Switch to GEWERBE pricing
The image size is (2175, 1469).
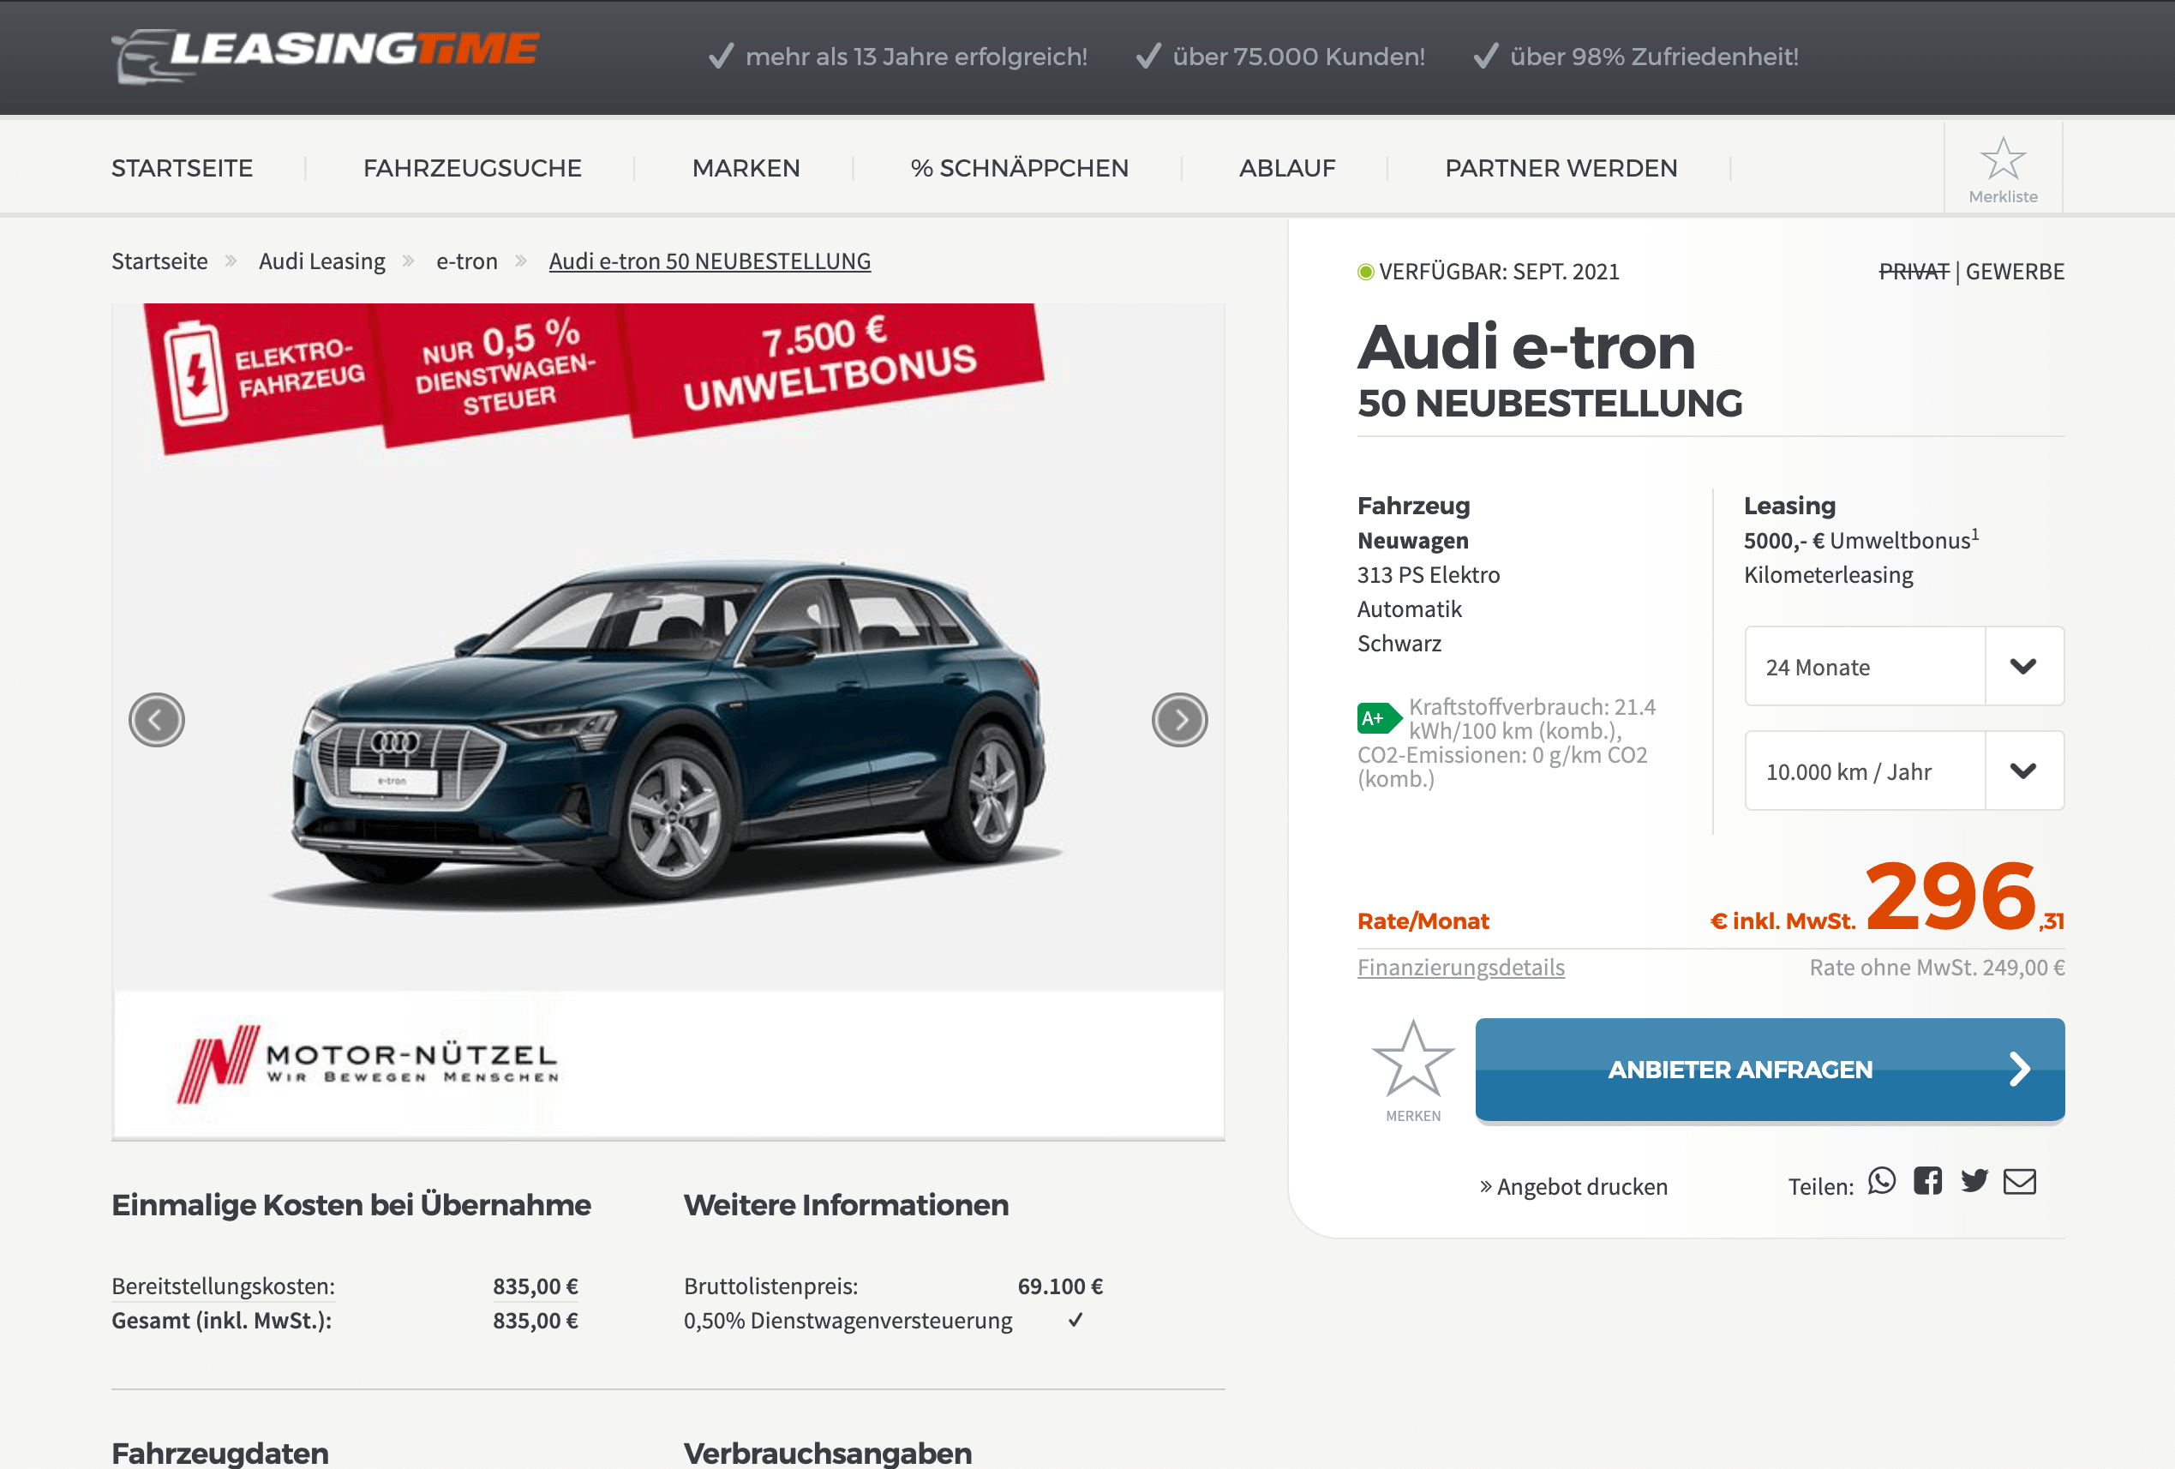[x=2015, y=272]
